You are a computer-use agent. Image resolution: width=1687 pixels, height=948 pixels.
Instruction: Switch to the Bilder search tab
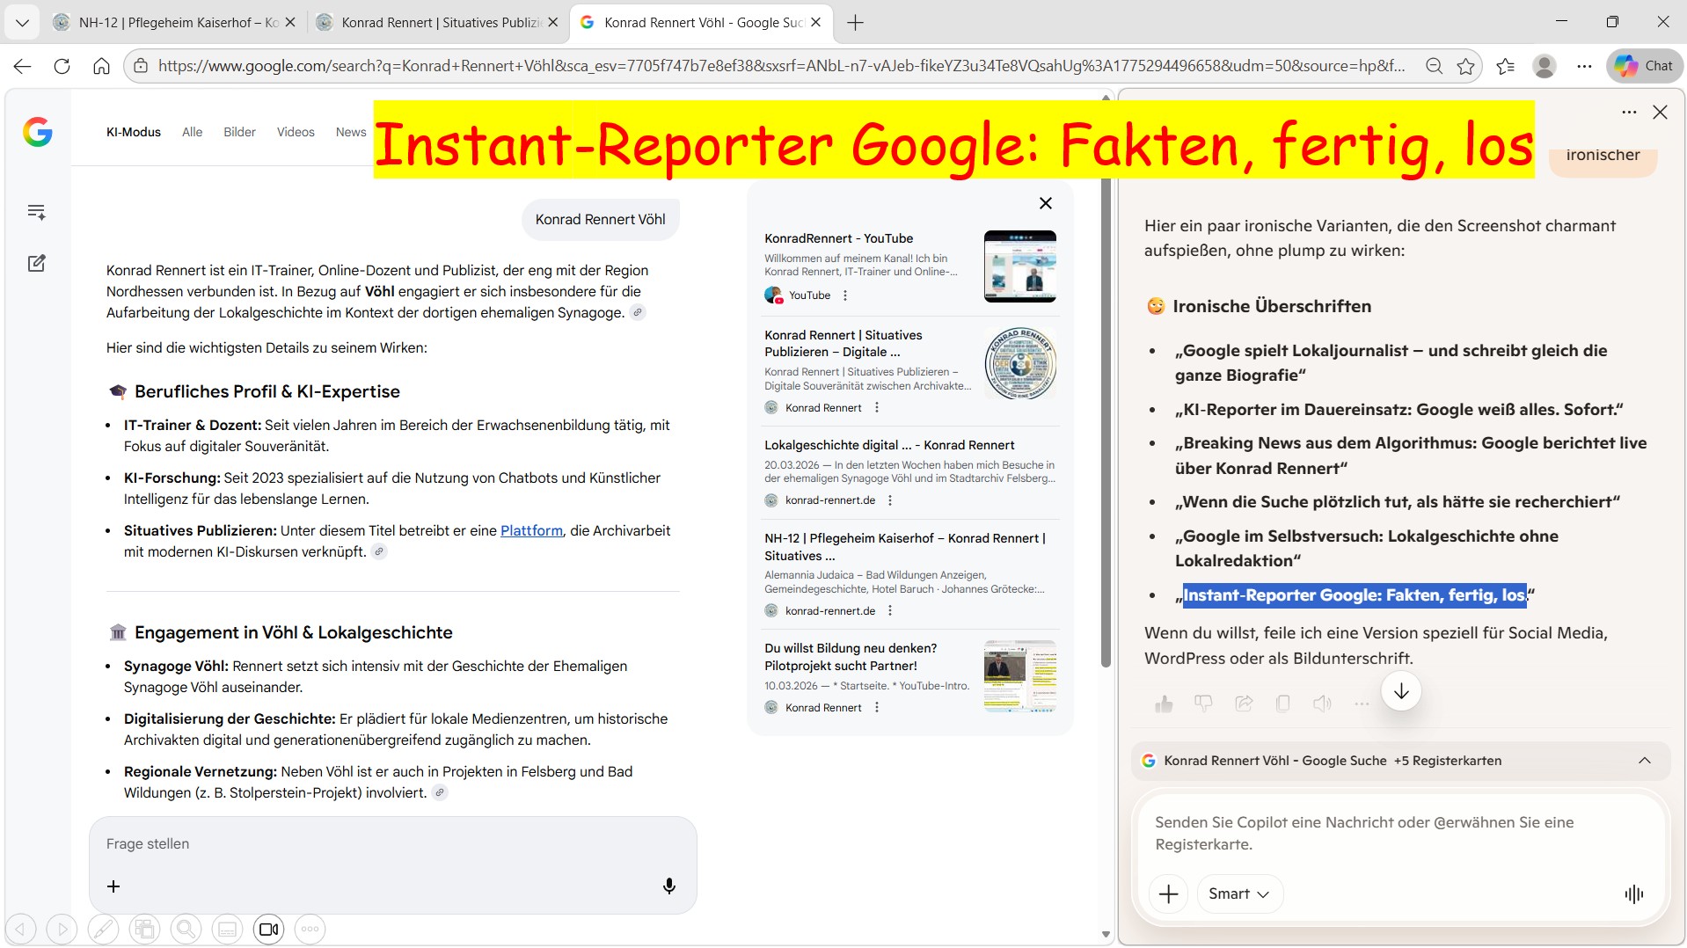[x=239, y=132]
